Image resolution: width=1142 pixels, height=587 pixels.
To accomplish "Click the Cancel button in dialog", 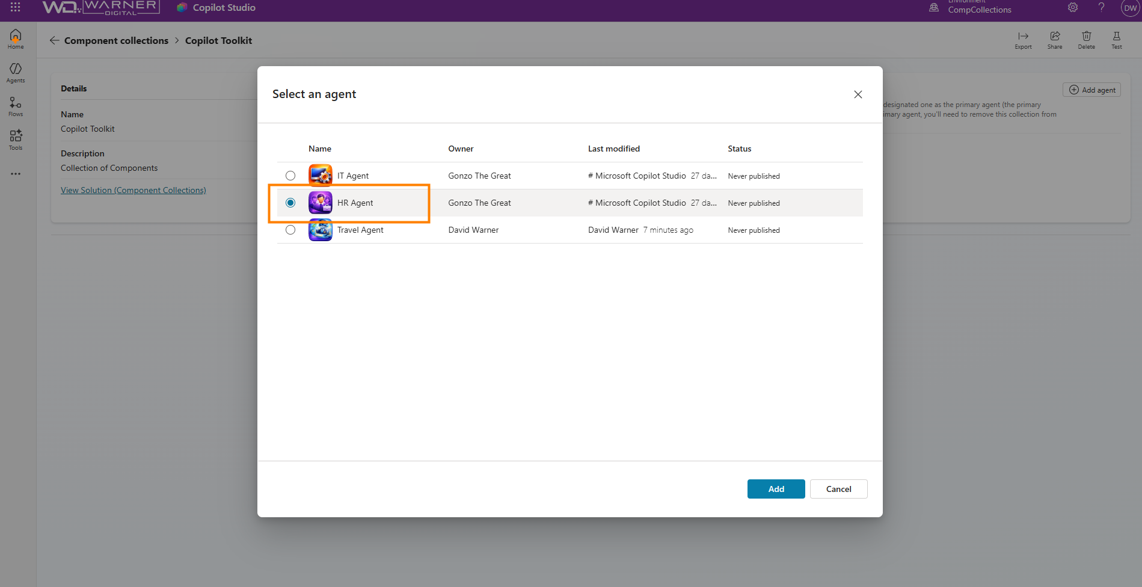I will click(838, 489).
